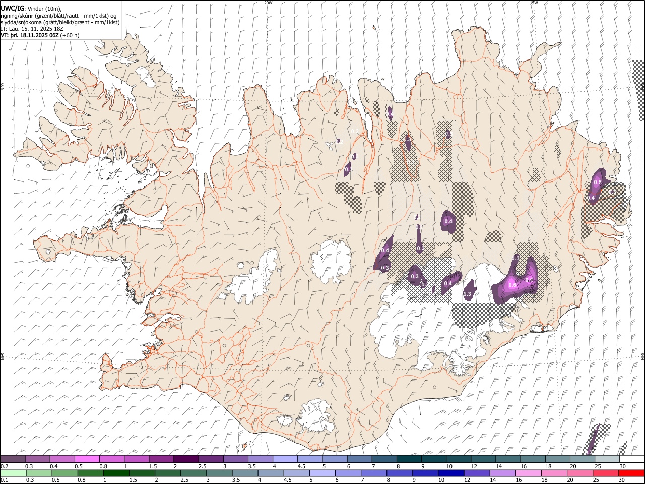Click the '15W' longitude label
Viewport: 645px width, 484px height.
(534, 3)
